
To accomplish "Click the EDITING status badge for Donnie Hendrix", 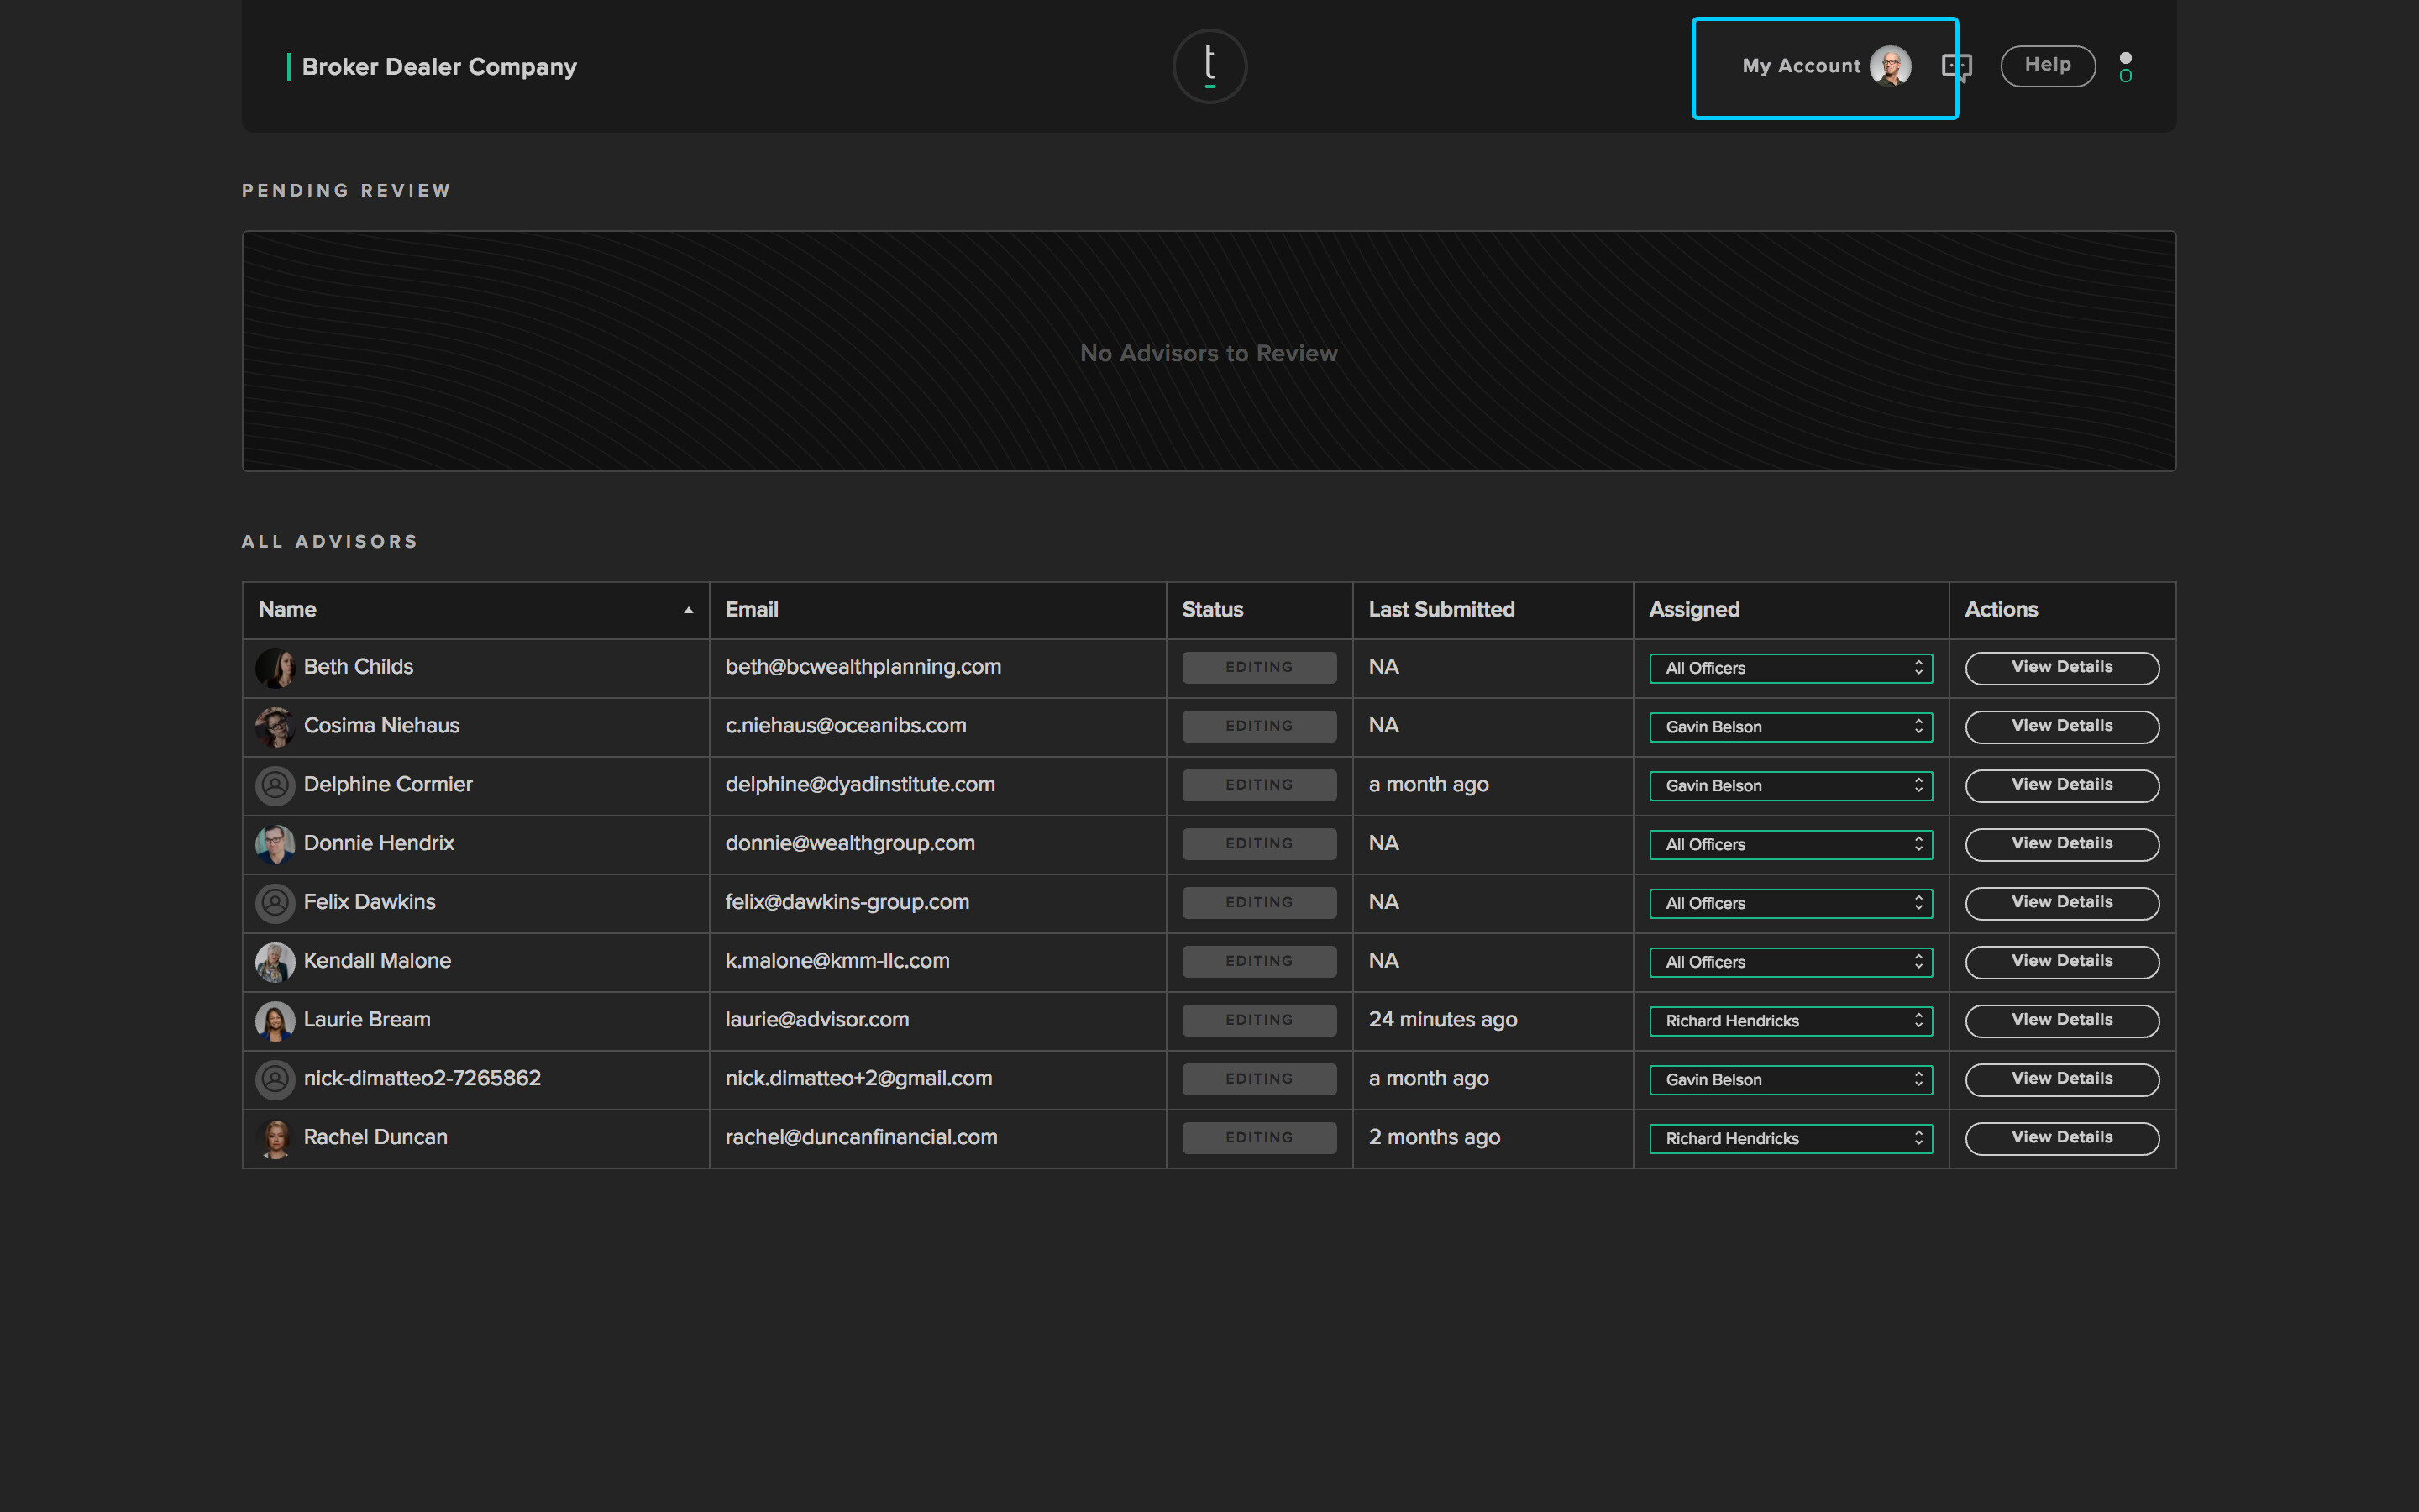I will (1258, 843).
